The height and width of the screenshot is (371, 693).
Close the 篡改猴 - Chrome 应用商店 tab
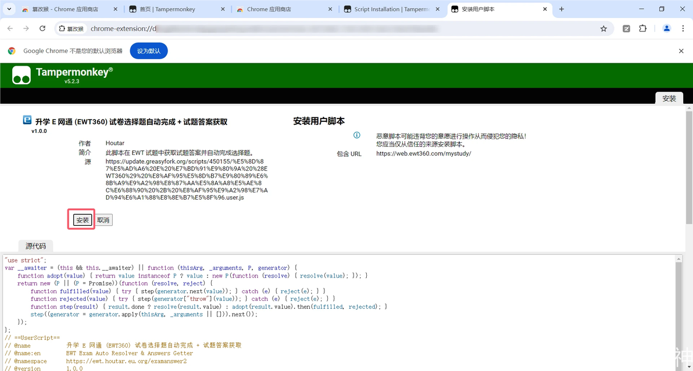(x=115, y=9)
